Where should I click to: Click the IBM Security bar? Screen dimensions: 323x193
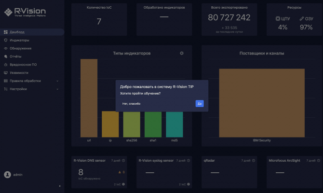(262, 103)
